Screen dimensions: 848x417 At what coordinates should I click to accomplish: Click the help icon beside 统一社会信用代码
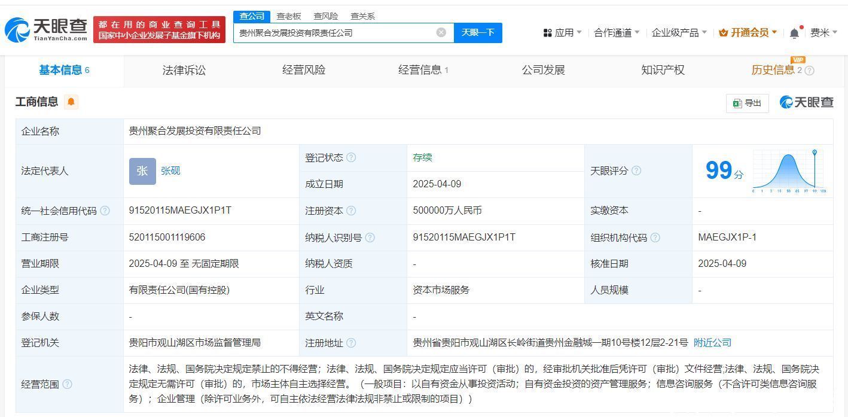click(x=105, y=211)
